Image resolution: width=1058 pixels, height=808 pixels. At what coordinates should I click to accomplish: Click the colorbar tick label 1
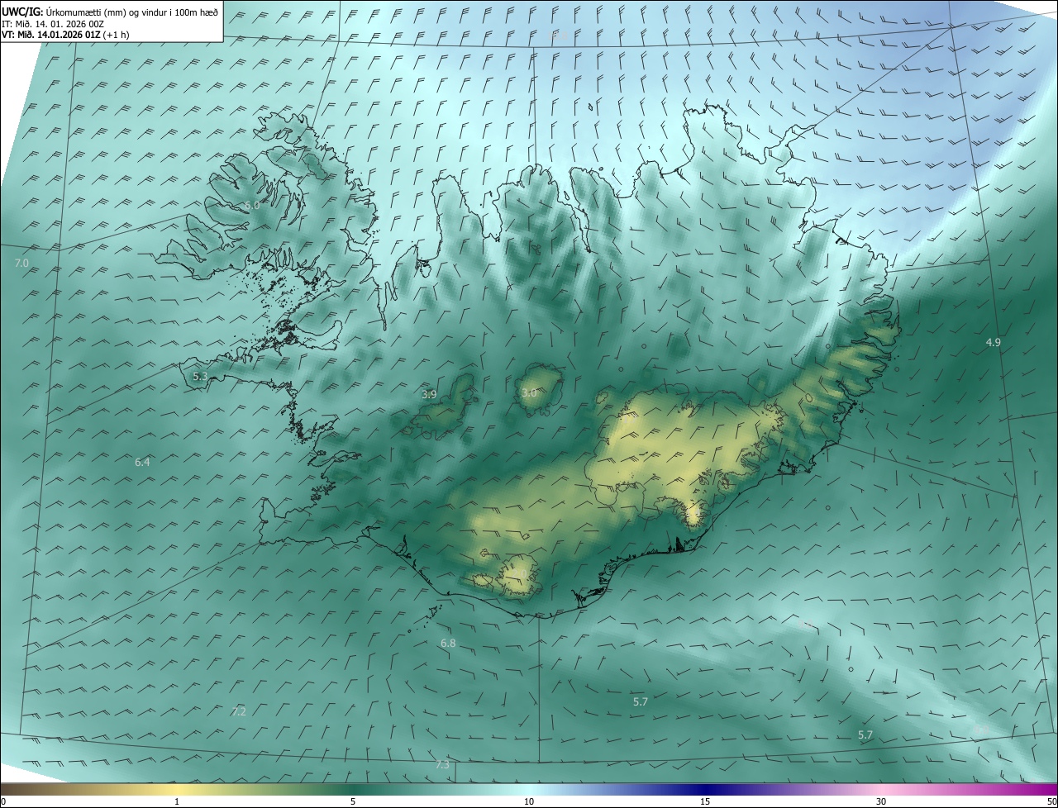click(177, 801)
